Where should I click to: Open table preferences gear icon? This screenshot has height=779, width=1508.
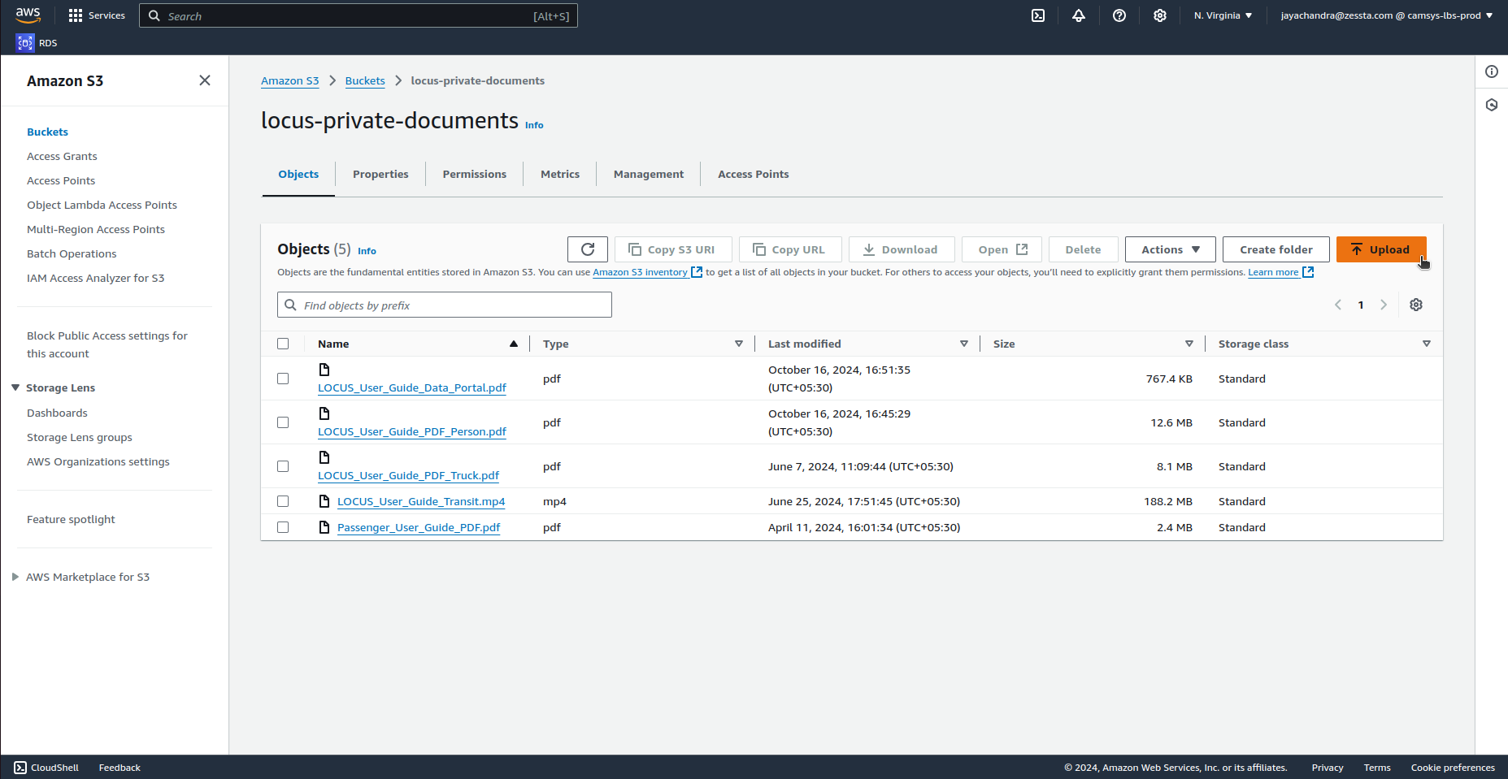click(1416, 305)
